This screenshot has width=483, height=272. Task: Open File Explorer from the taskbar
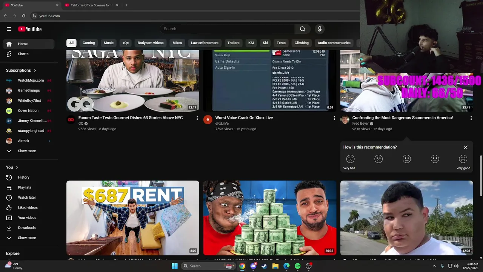(x=275, y=266)
